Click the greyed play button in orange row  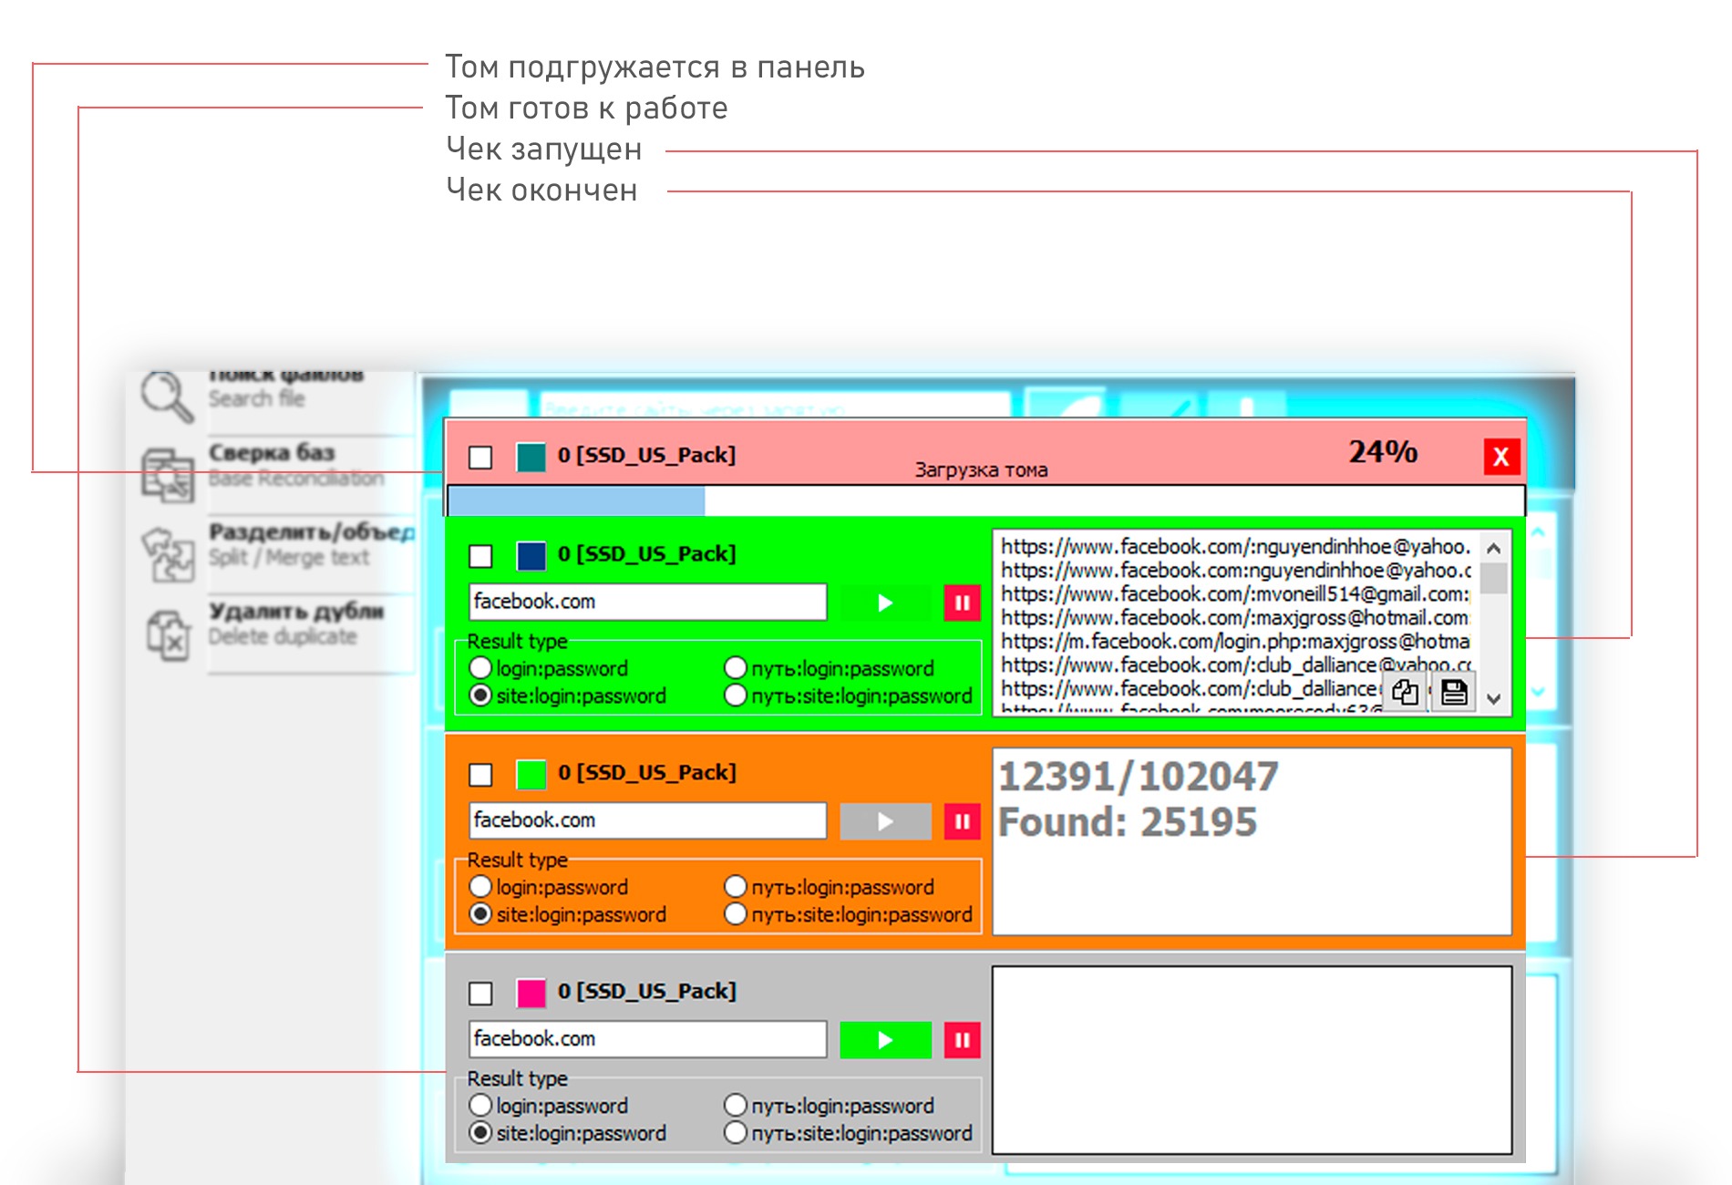[885, 821]
